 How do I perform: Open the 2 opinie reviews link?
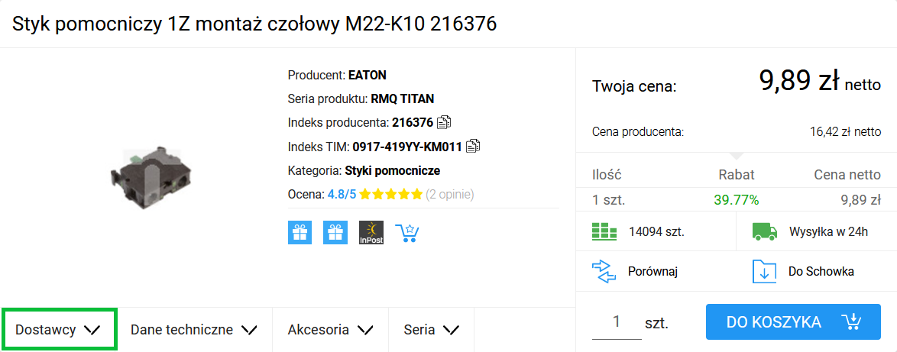coord(450,194)
